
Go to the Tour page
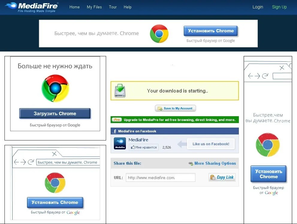pyautogui.click(x=113, y=7)
